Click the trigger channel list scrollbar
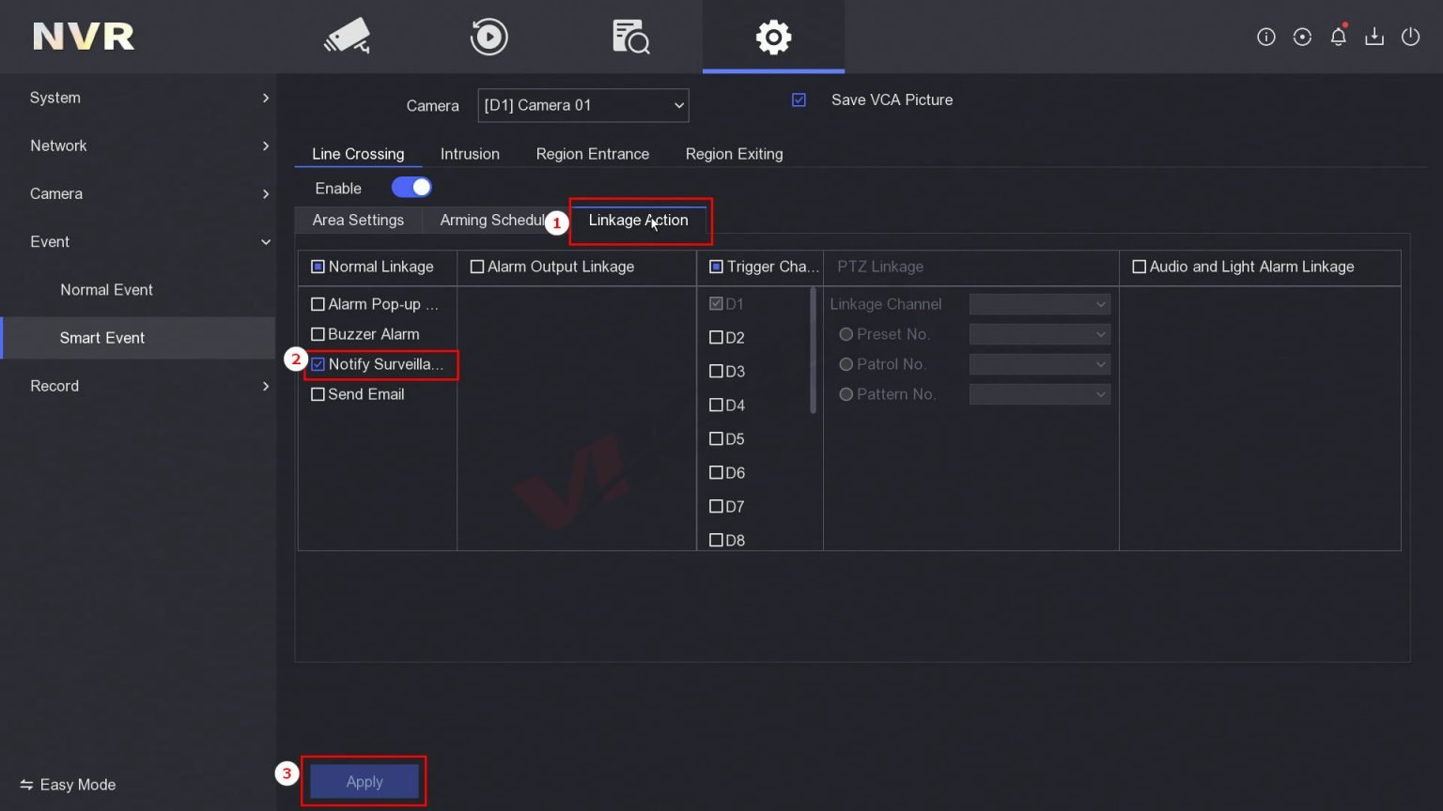 [x=813, y=352]
